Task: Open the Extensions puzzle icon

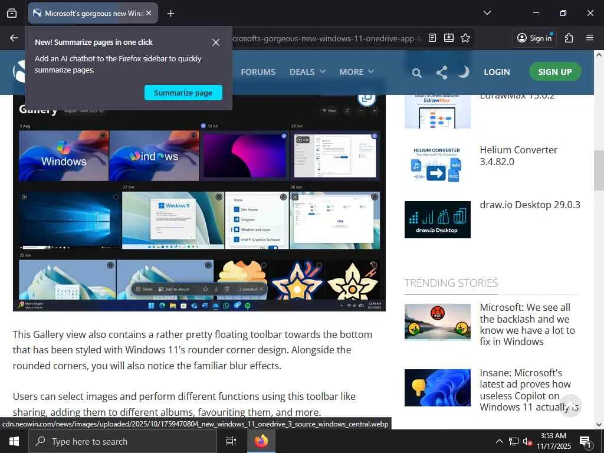Action: click(569, 38)
